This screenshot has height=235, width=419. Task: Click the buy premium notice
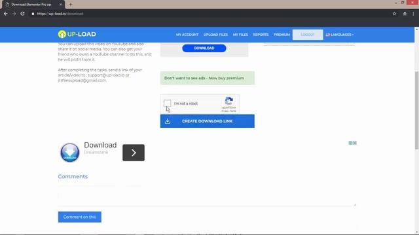(x=208, y=78)
